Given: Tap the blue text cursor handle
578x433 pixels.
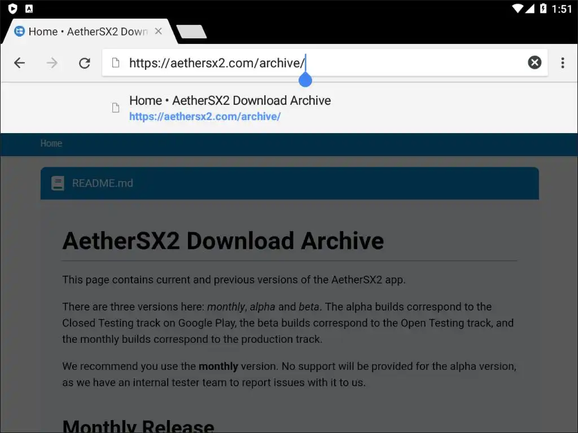Looking at the screenshot, I should click(305, 80).
